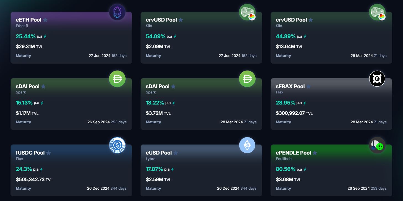Click the fUSDC Pool maturity date 26 Dec 2024
This screenshot has width=403, height=201.
[98, 188]
